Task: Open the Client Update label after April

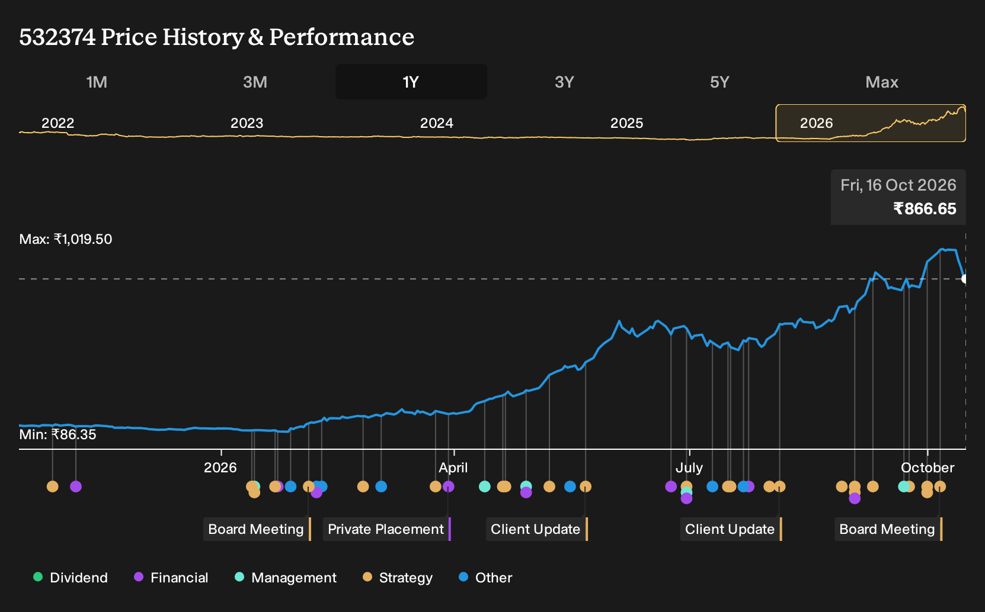Action: click(537, 529)
